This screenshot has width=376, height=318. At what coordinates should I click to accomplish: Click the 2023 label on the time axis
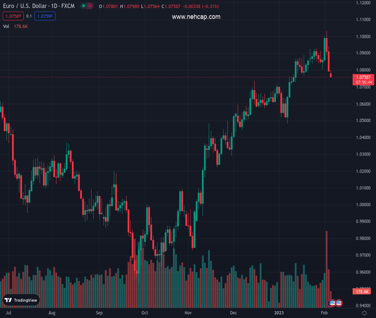[x=279, y=313]
